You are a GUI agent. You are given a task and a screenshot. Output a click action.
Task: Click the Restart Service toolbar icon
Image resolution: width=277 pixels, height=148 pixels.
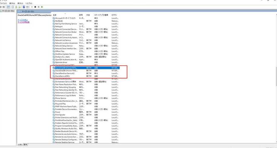(x=42, y=7)
